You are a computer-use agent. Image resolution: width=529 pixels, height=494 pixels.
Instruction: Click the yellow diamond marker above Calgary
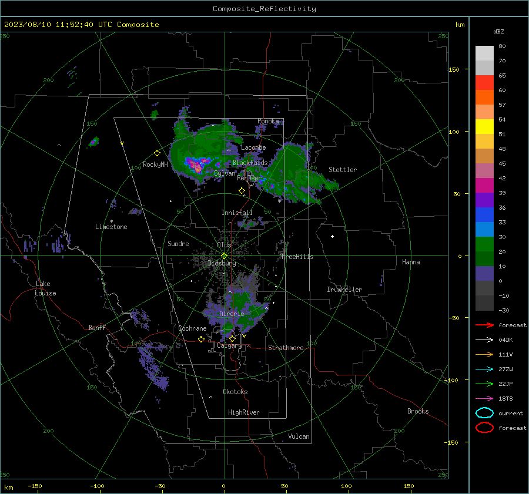point(232,338)
